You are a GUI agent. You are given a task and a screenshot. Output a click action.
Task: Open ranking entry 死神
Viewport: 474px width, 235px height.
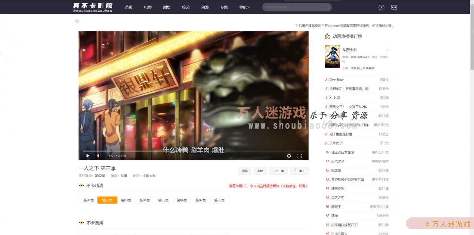(x=334, y=216)
